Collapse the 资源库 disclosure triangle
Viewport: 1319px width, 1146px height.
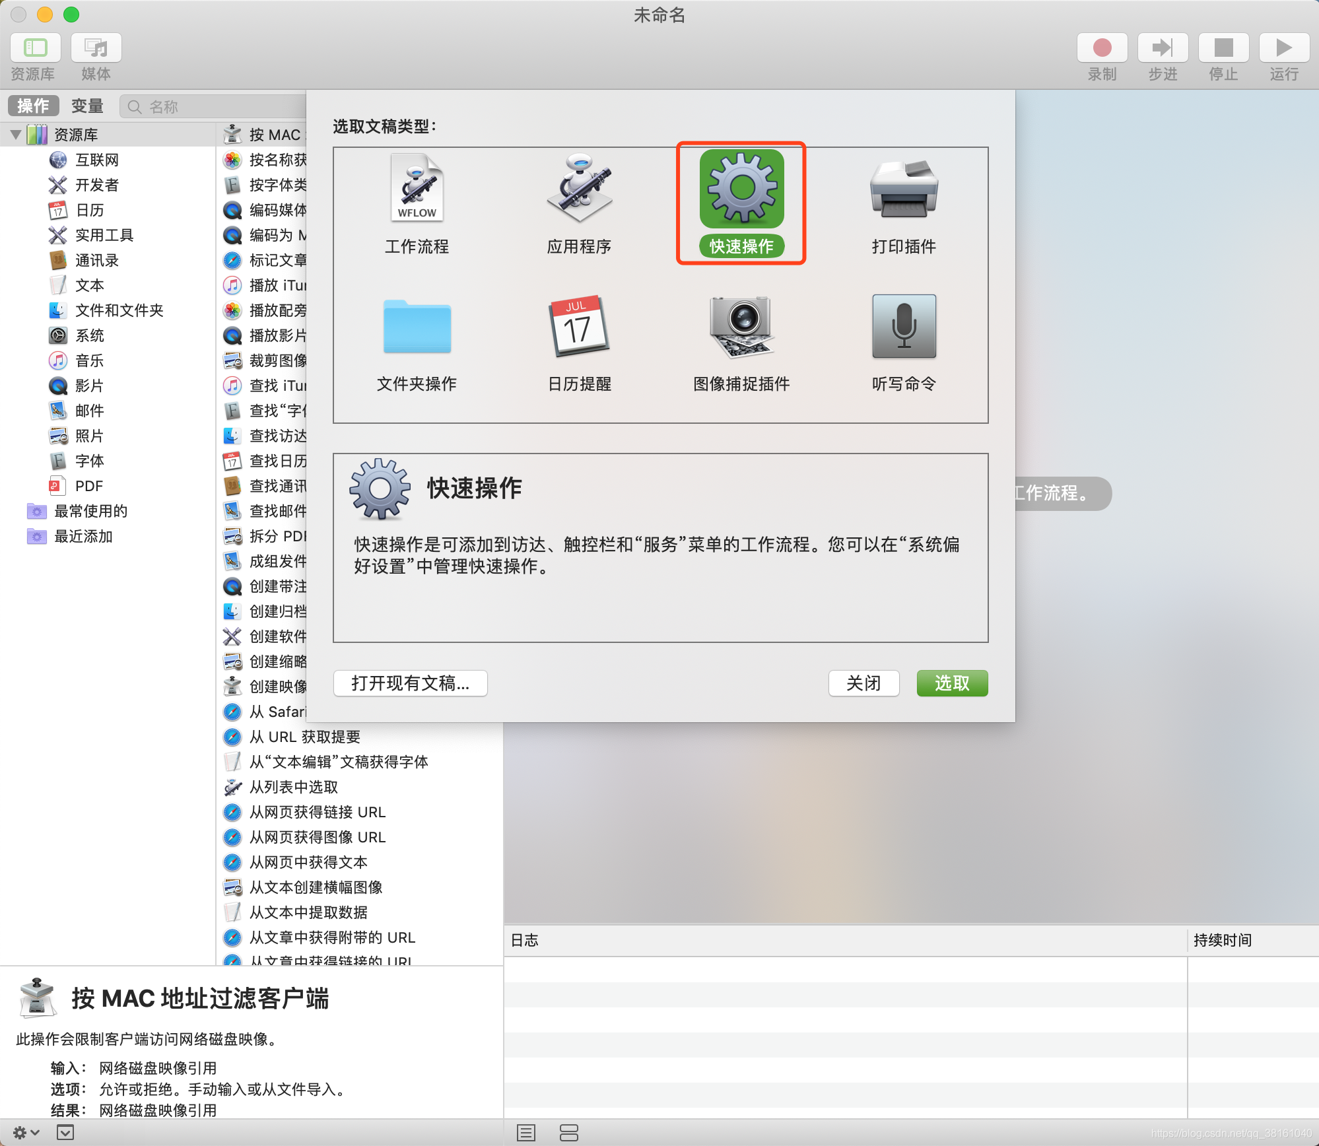[15, 134]
